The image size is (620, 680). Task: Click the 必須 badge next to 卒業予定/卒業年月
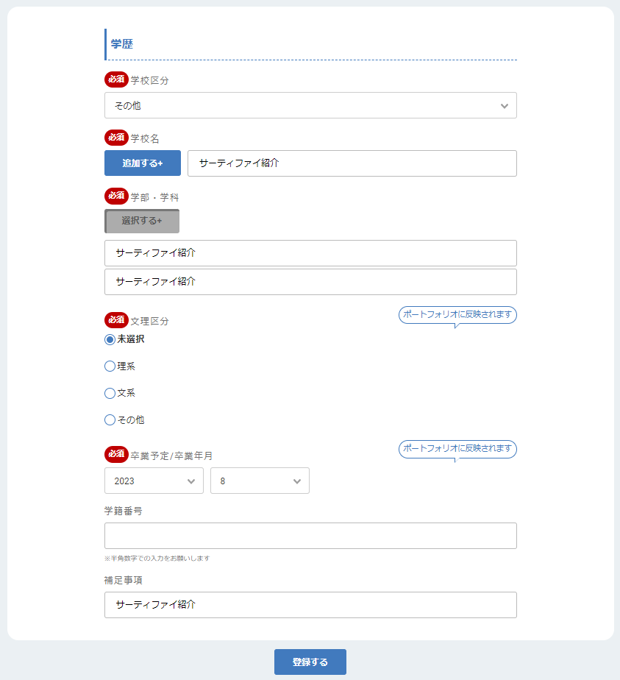pos(116,454)
